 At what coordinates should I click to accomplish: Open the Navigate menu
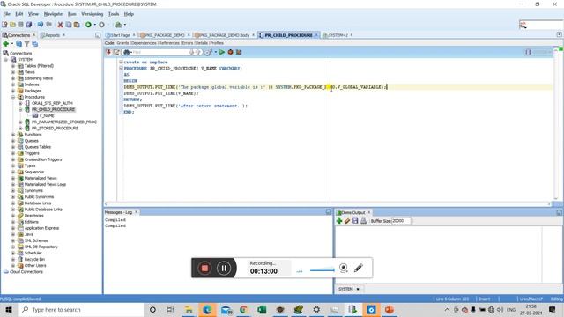click(x=53, y=14)
